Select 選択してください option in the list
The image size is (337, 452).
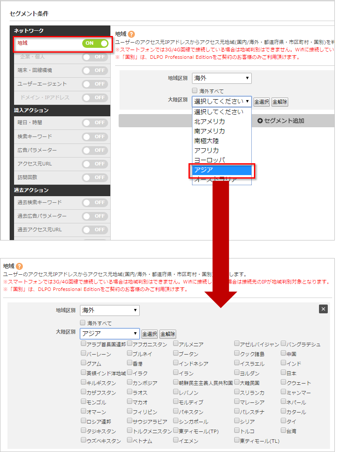tap(221, 112)
